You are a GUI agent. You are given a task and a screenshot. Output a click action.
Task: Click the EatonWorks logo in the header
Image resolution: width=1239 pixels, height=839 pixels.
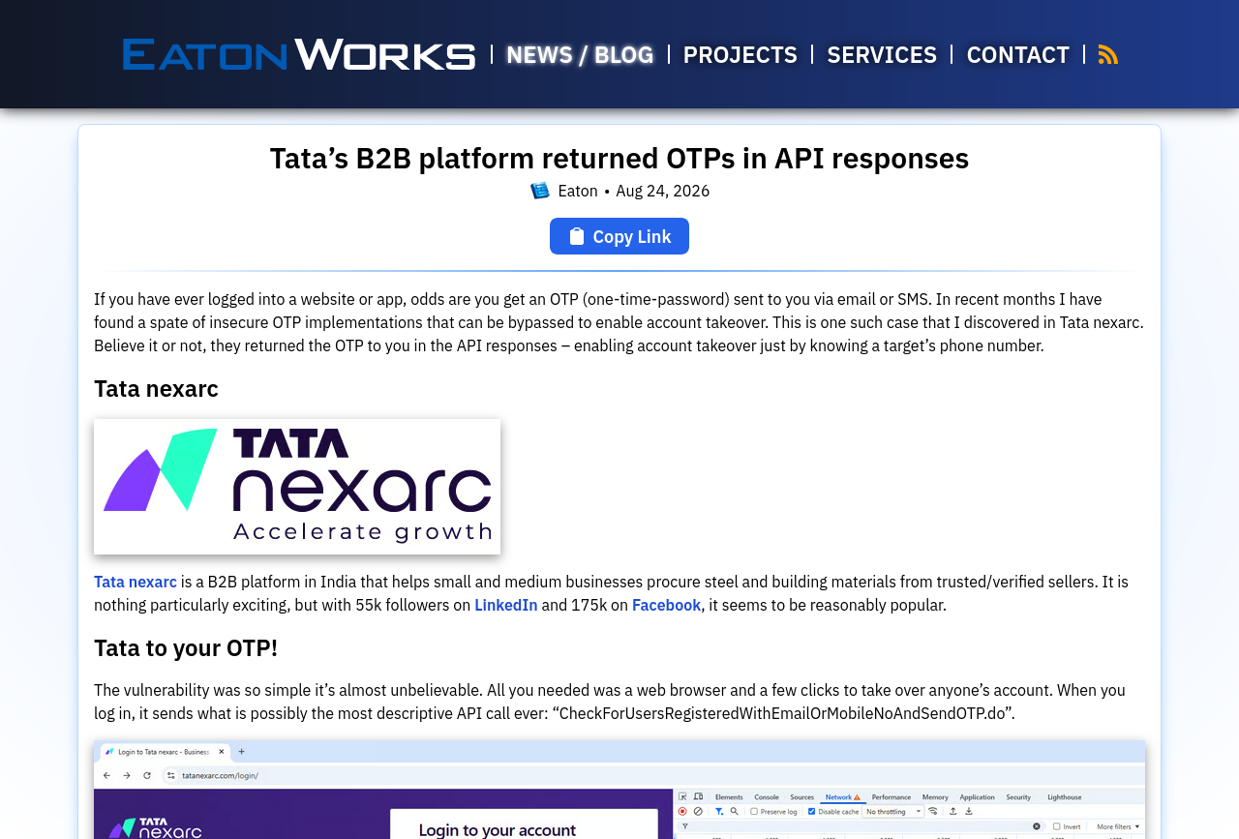tap(299, 54)
